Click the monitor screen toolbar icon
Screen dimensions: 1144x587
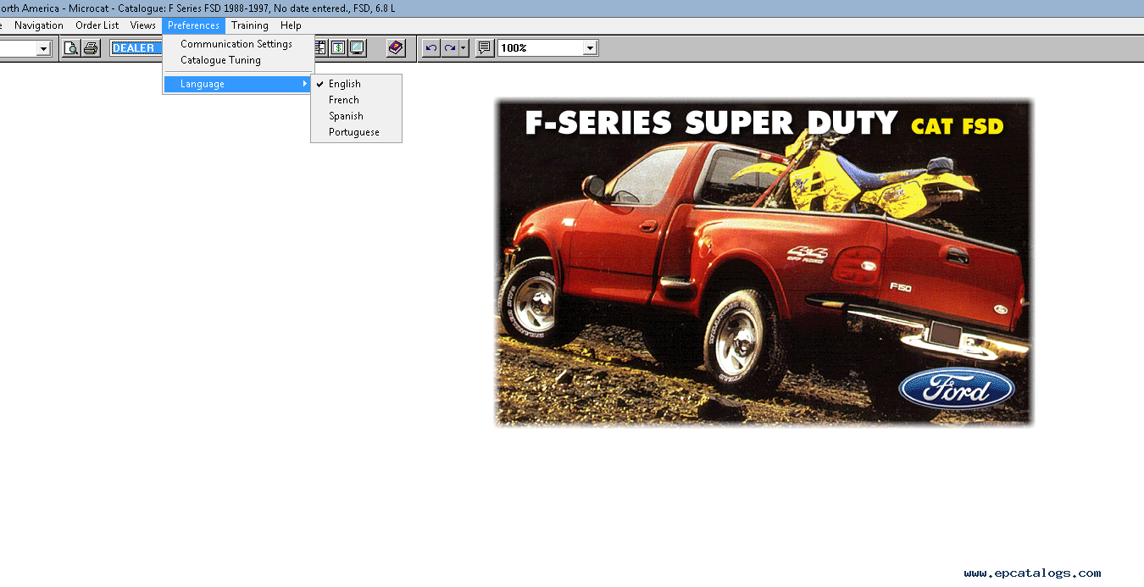click(x=357, y=48)
